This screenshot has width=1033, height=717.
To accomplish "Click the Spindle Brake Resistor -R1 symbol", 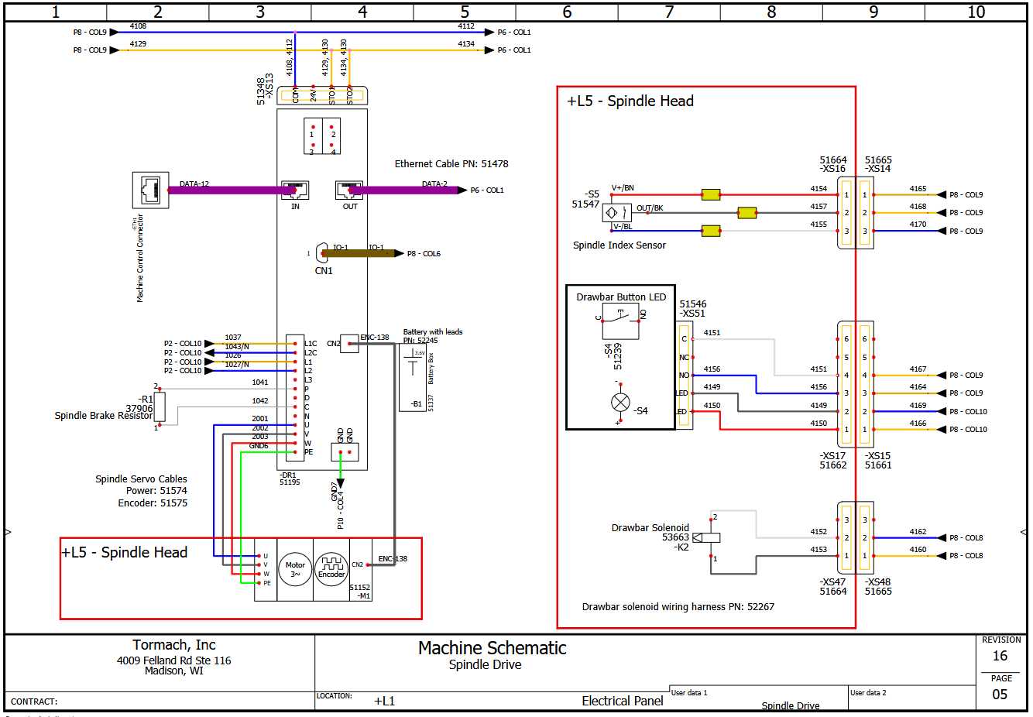I will click(x=160, y=407).
